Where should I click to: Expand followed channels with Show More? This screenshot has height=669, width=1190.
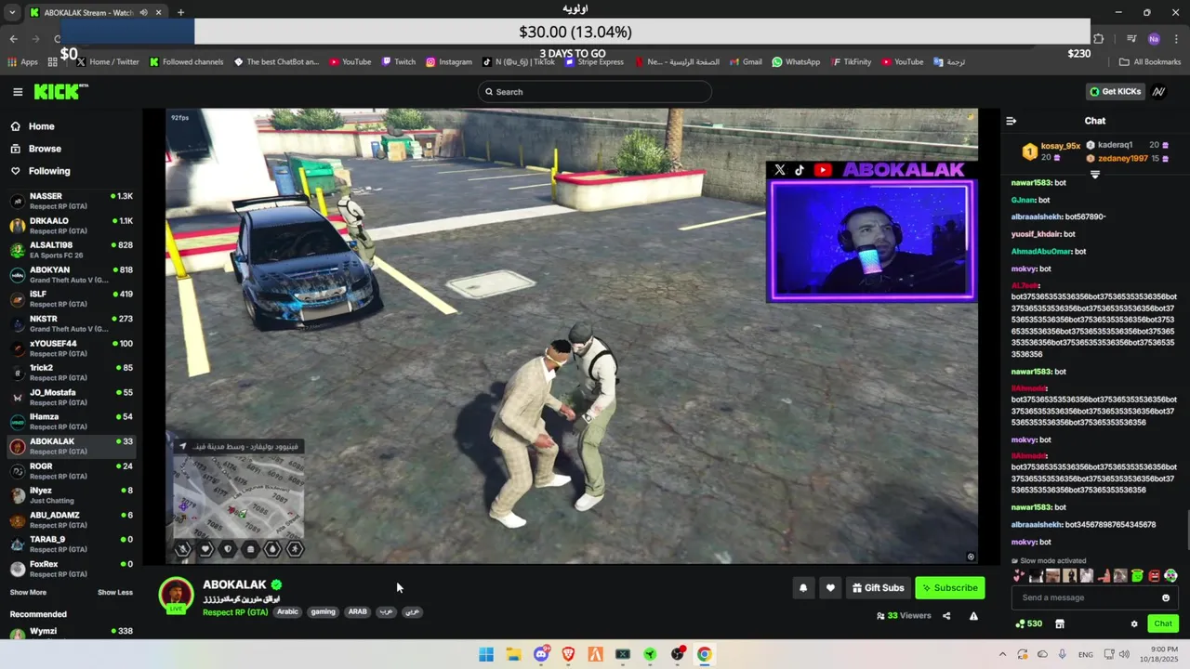click(28, 593)
